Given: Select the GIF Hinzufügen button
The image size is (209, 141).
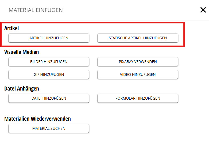Looking at the screenshot, I should (49, 75).
